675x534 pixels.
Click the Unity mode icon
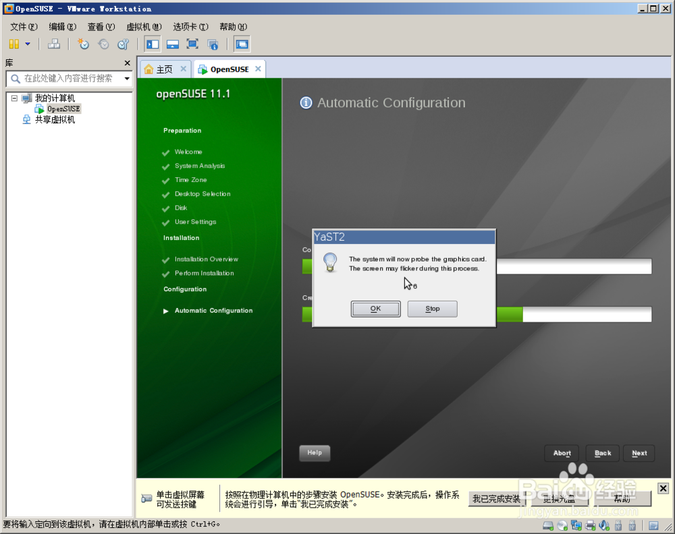click(213, 44)
